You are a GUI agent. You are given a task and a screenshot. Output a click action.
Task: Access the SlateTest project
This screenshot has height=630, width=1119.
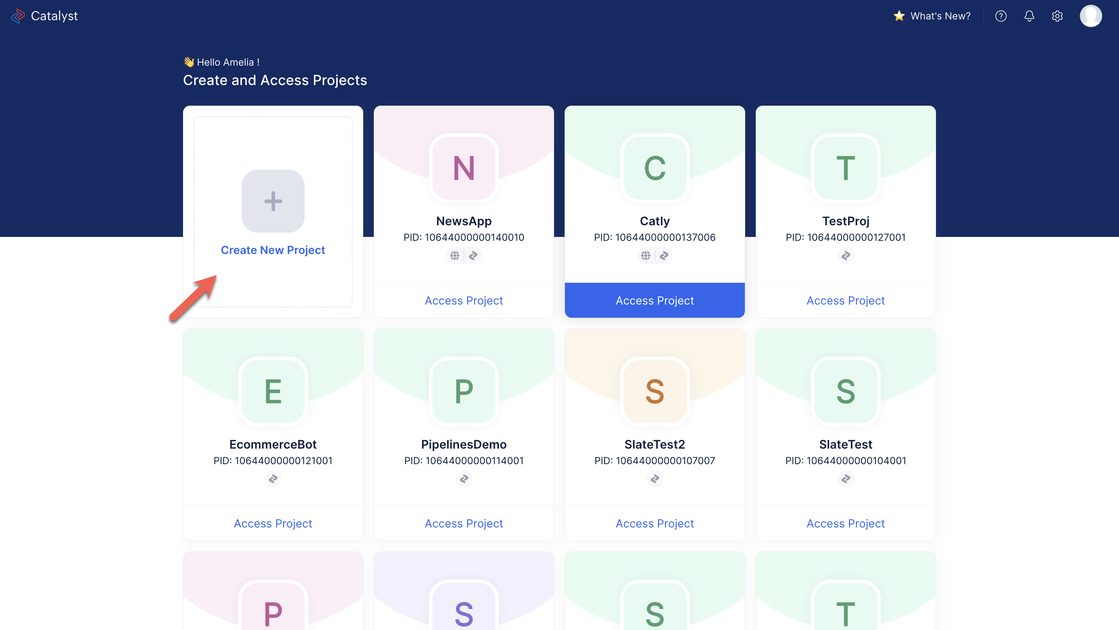(846, 524)
